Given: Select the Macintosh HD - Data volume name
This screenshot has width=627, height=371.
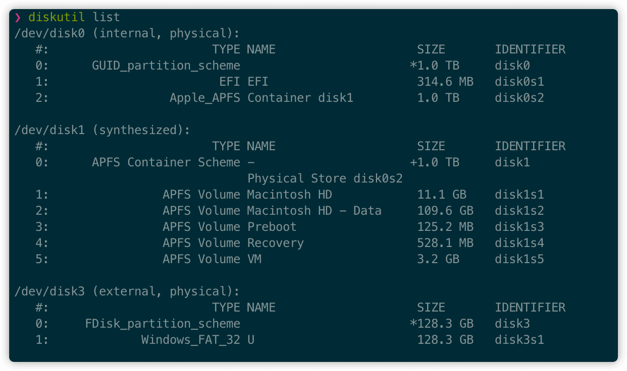Looking at the screenshot, I should pyautogui.click(x=314, y=211).
